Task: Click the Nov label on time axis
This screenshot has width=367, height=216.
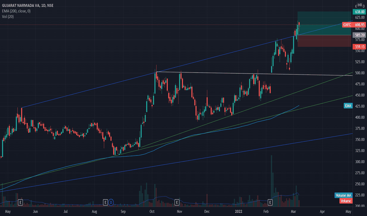Action: click(x=179, y=212)
